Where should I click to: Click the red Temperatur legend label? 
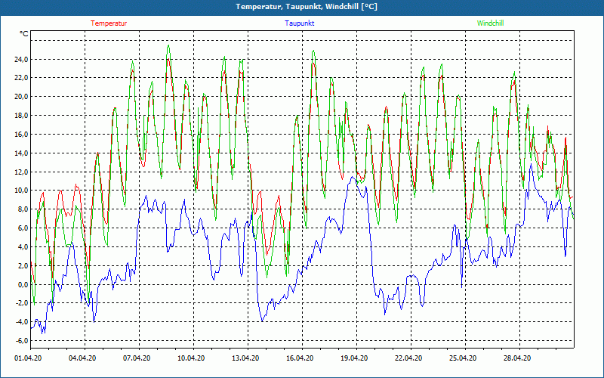pyautogui.click(x=109, y=23)
